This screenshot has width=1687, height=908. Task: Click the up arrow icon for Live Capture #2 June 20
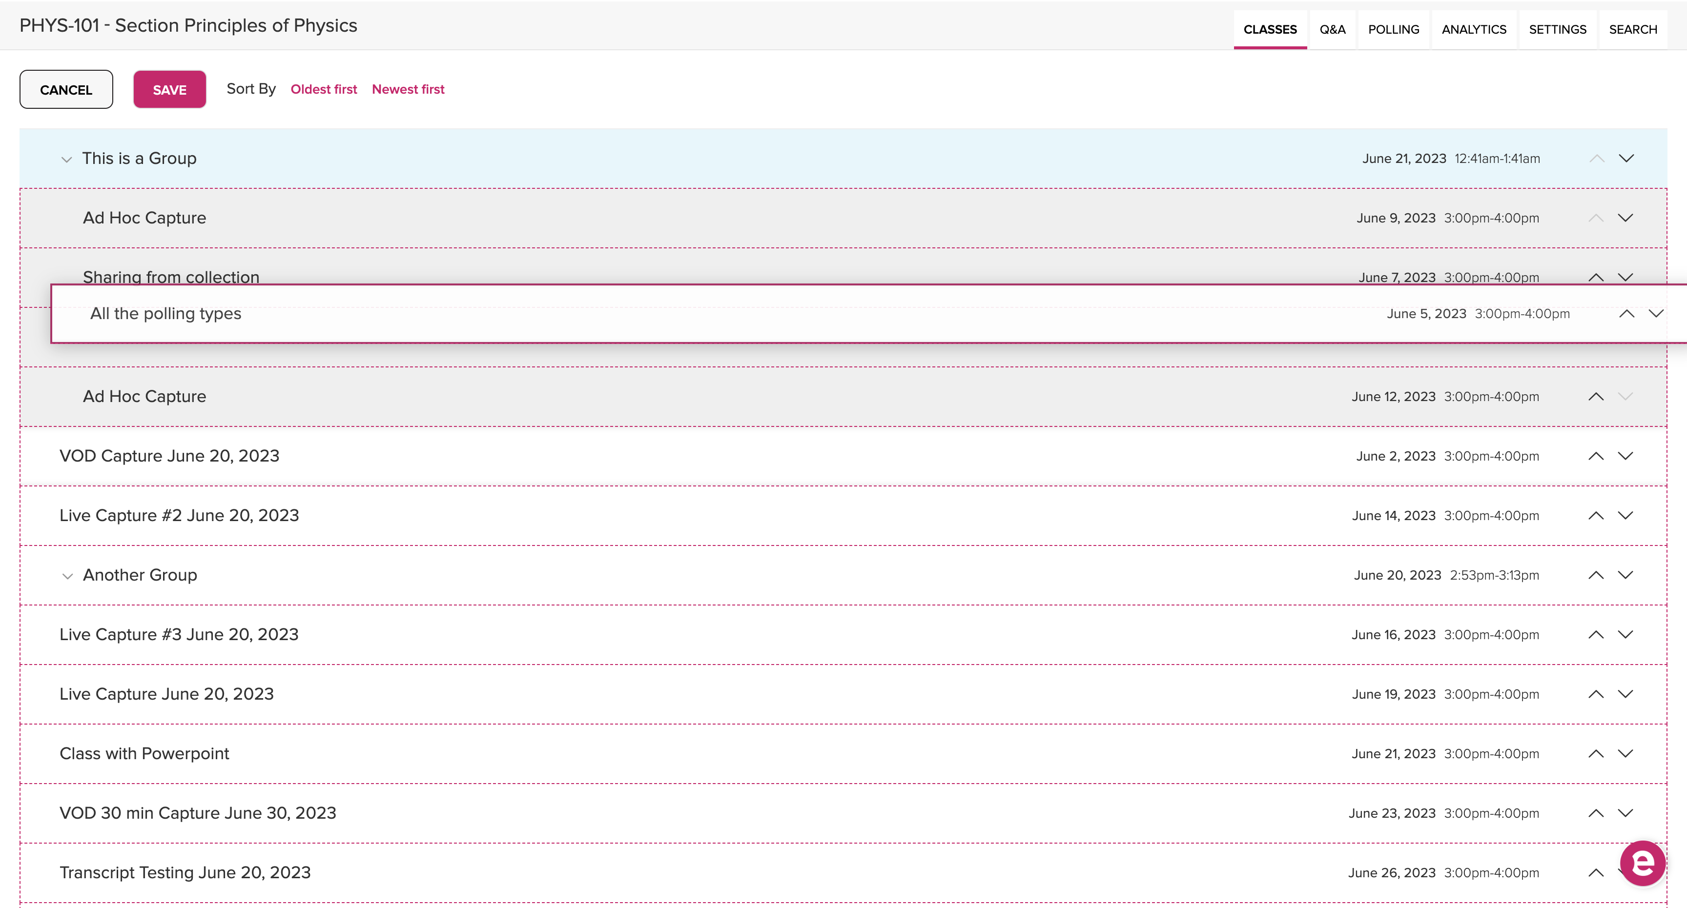click(1595, 516)
